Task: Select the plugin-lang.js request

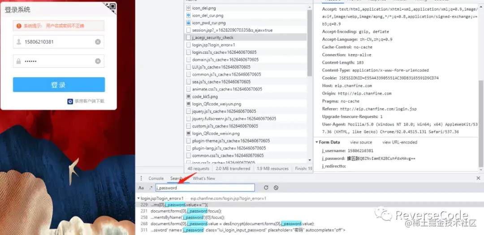Action: point(246,148)
